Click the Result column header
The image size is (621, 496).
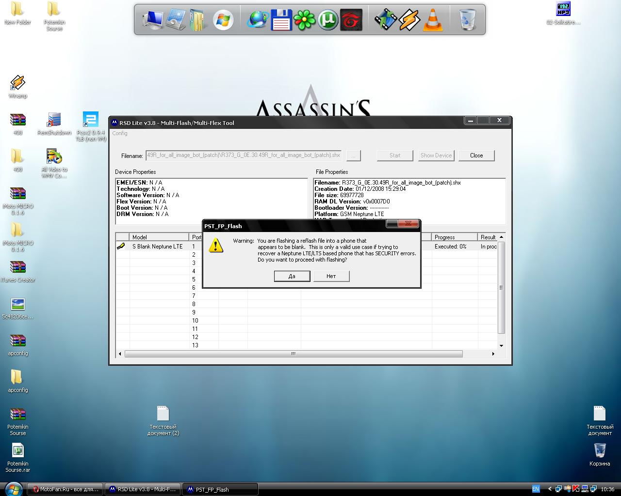(488, 237)
